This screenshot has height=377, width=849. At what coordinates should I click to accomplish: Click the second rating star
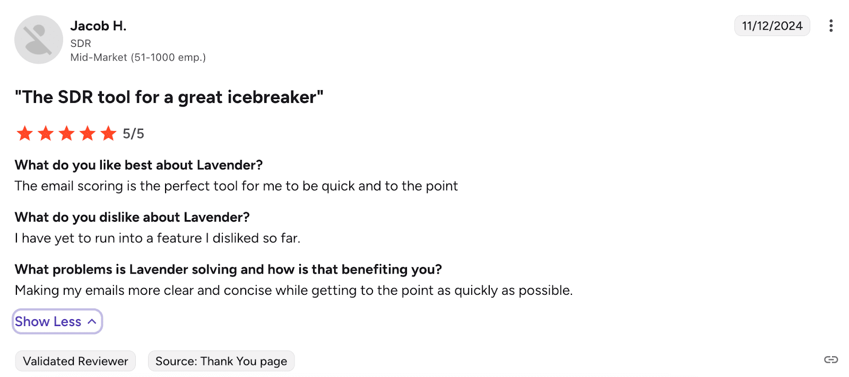46,134
